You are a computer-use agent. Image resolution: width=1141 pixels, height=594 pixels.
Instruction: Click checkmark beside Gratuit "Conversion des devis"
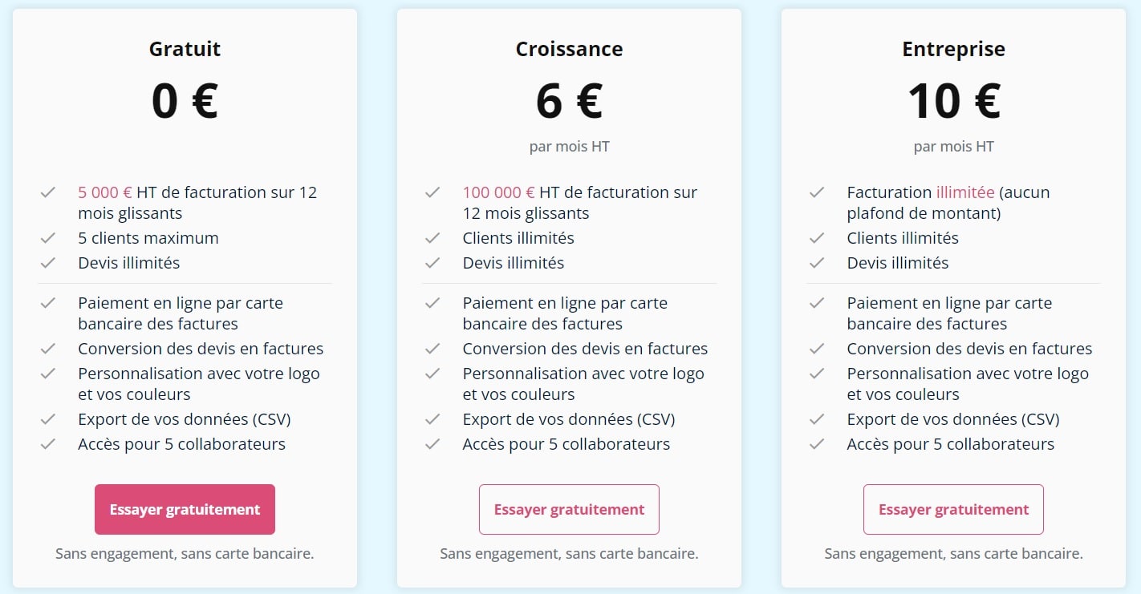[48, 349]
